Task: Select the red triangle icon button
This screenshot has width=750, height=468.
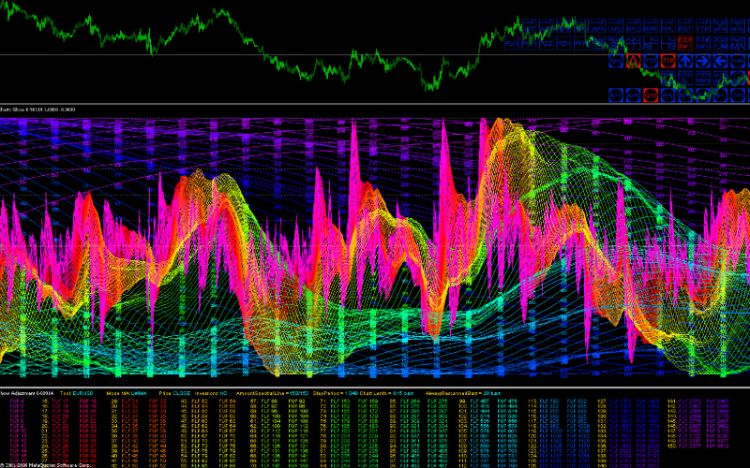Action: (x=633, y=61)
